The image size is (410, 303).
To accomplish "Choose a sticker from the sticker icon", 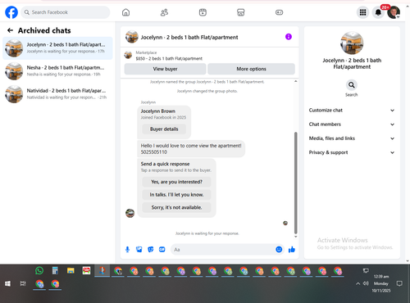I will [x=151, y=250].
